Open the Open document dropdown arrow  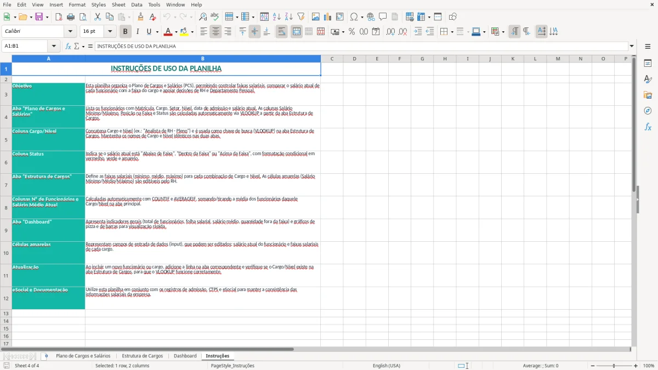coord(30,17)
